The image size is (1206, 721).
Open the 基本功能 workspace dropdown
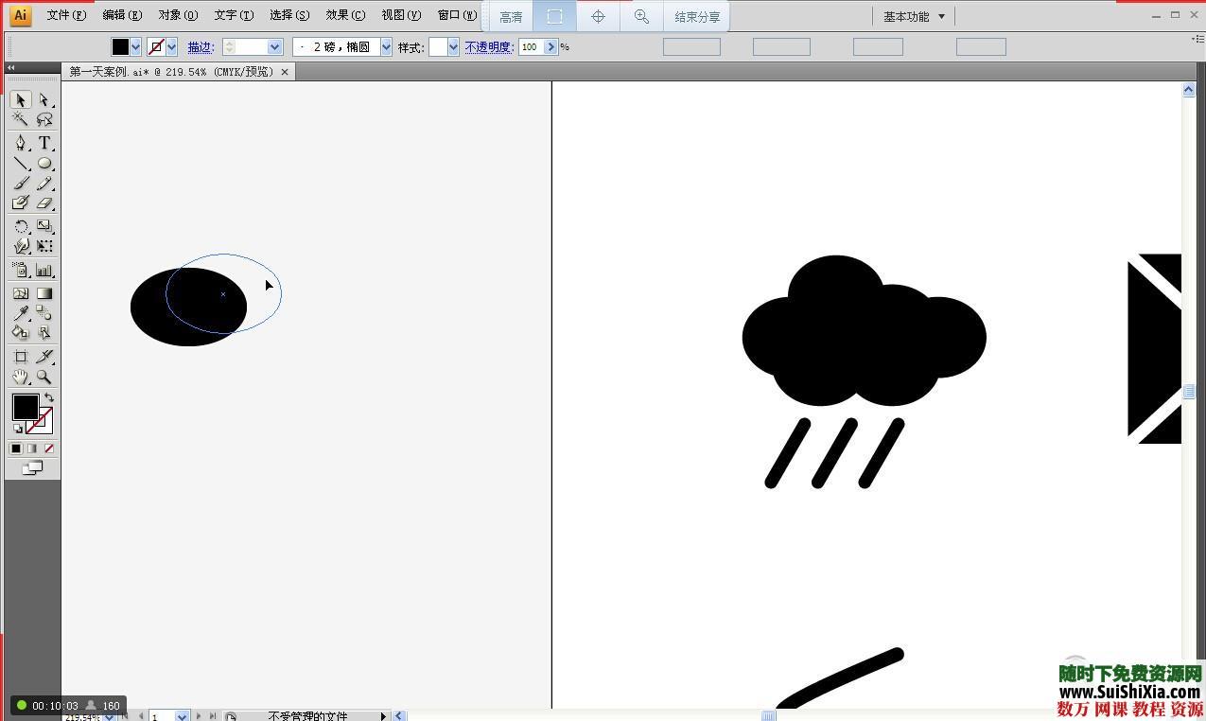click(914, 16)
